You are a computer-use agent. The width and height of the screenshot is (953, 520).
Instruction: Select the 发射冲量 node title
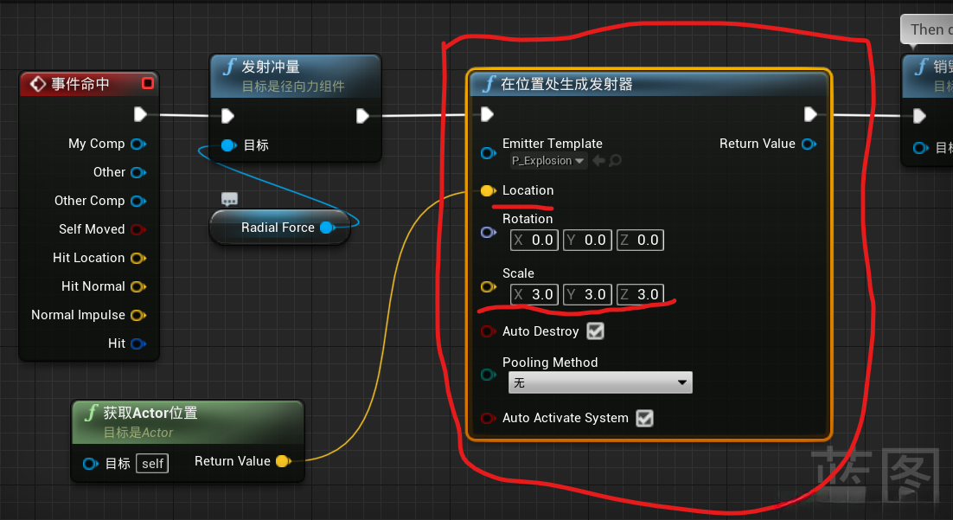(x=271, y=67)
